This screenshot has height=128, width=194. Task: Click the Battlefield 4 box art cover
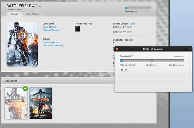pyautogui.click(x=22, y=44)
